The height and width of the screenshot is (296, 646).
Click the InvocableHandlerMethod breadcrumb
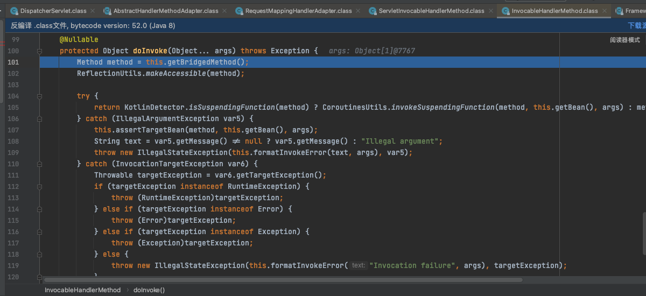coord(82,290)
